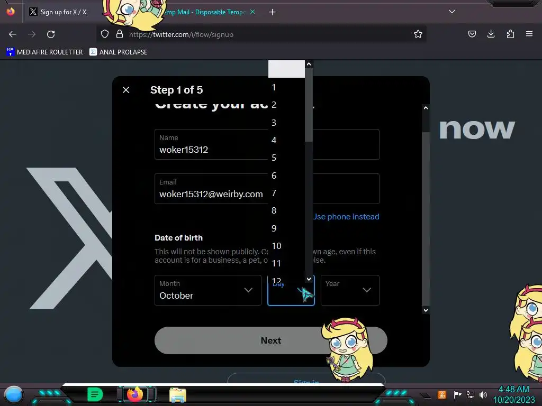Open network tray icon

tap(471, 394)
